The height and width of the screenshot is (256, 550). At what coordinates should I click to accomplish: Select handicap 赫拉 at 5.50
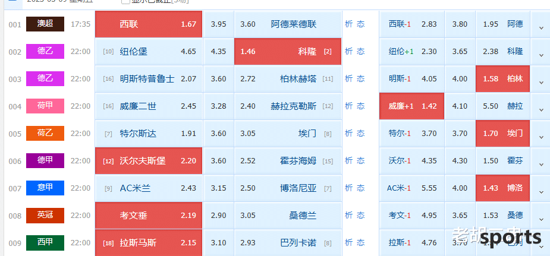502,106
